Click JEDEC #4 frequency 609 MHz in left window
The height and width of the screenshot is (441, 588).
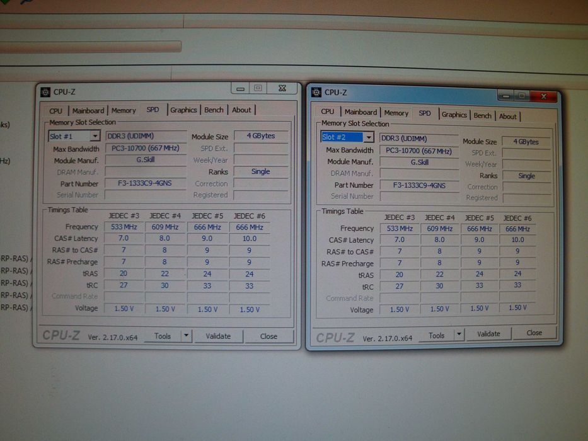point(165,227)
